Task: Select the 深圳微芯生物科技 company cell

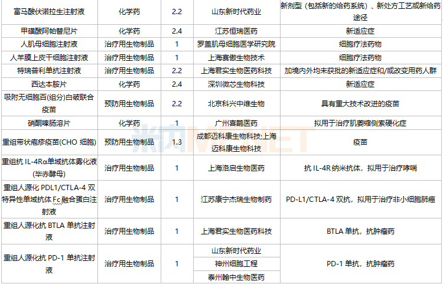Action: 236,84
